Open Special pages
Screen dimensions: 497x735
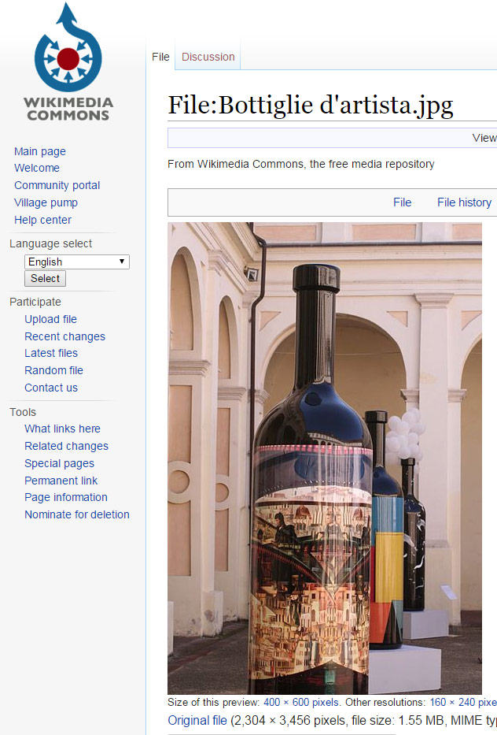tap(60, 463)
